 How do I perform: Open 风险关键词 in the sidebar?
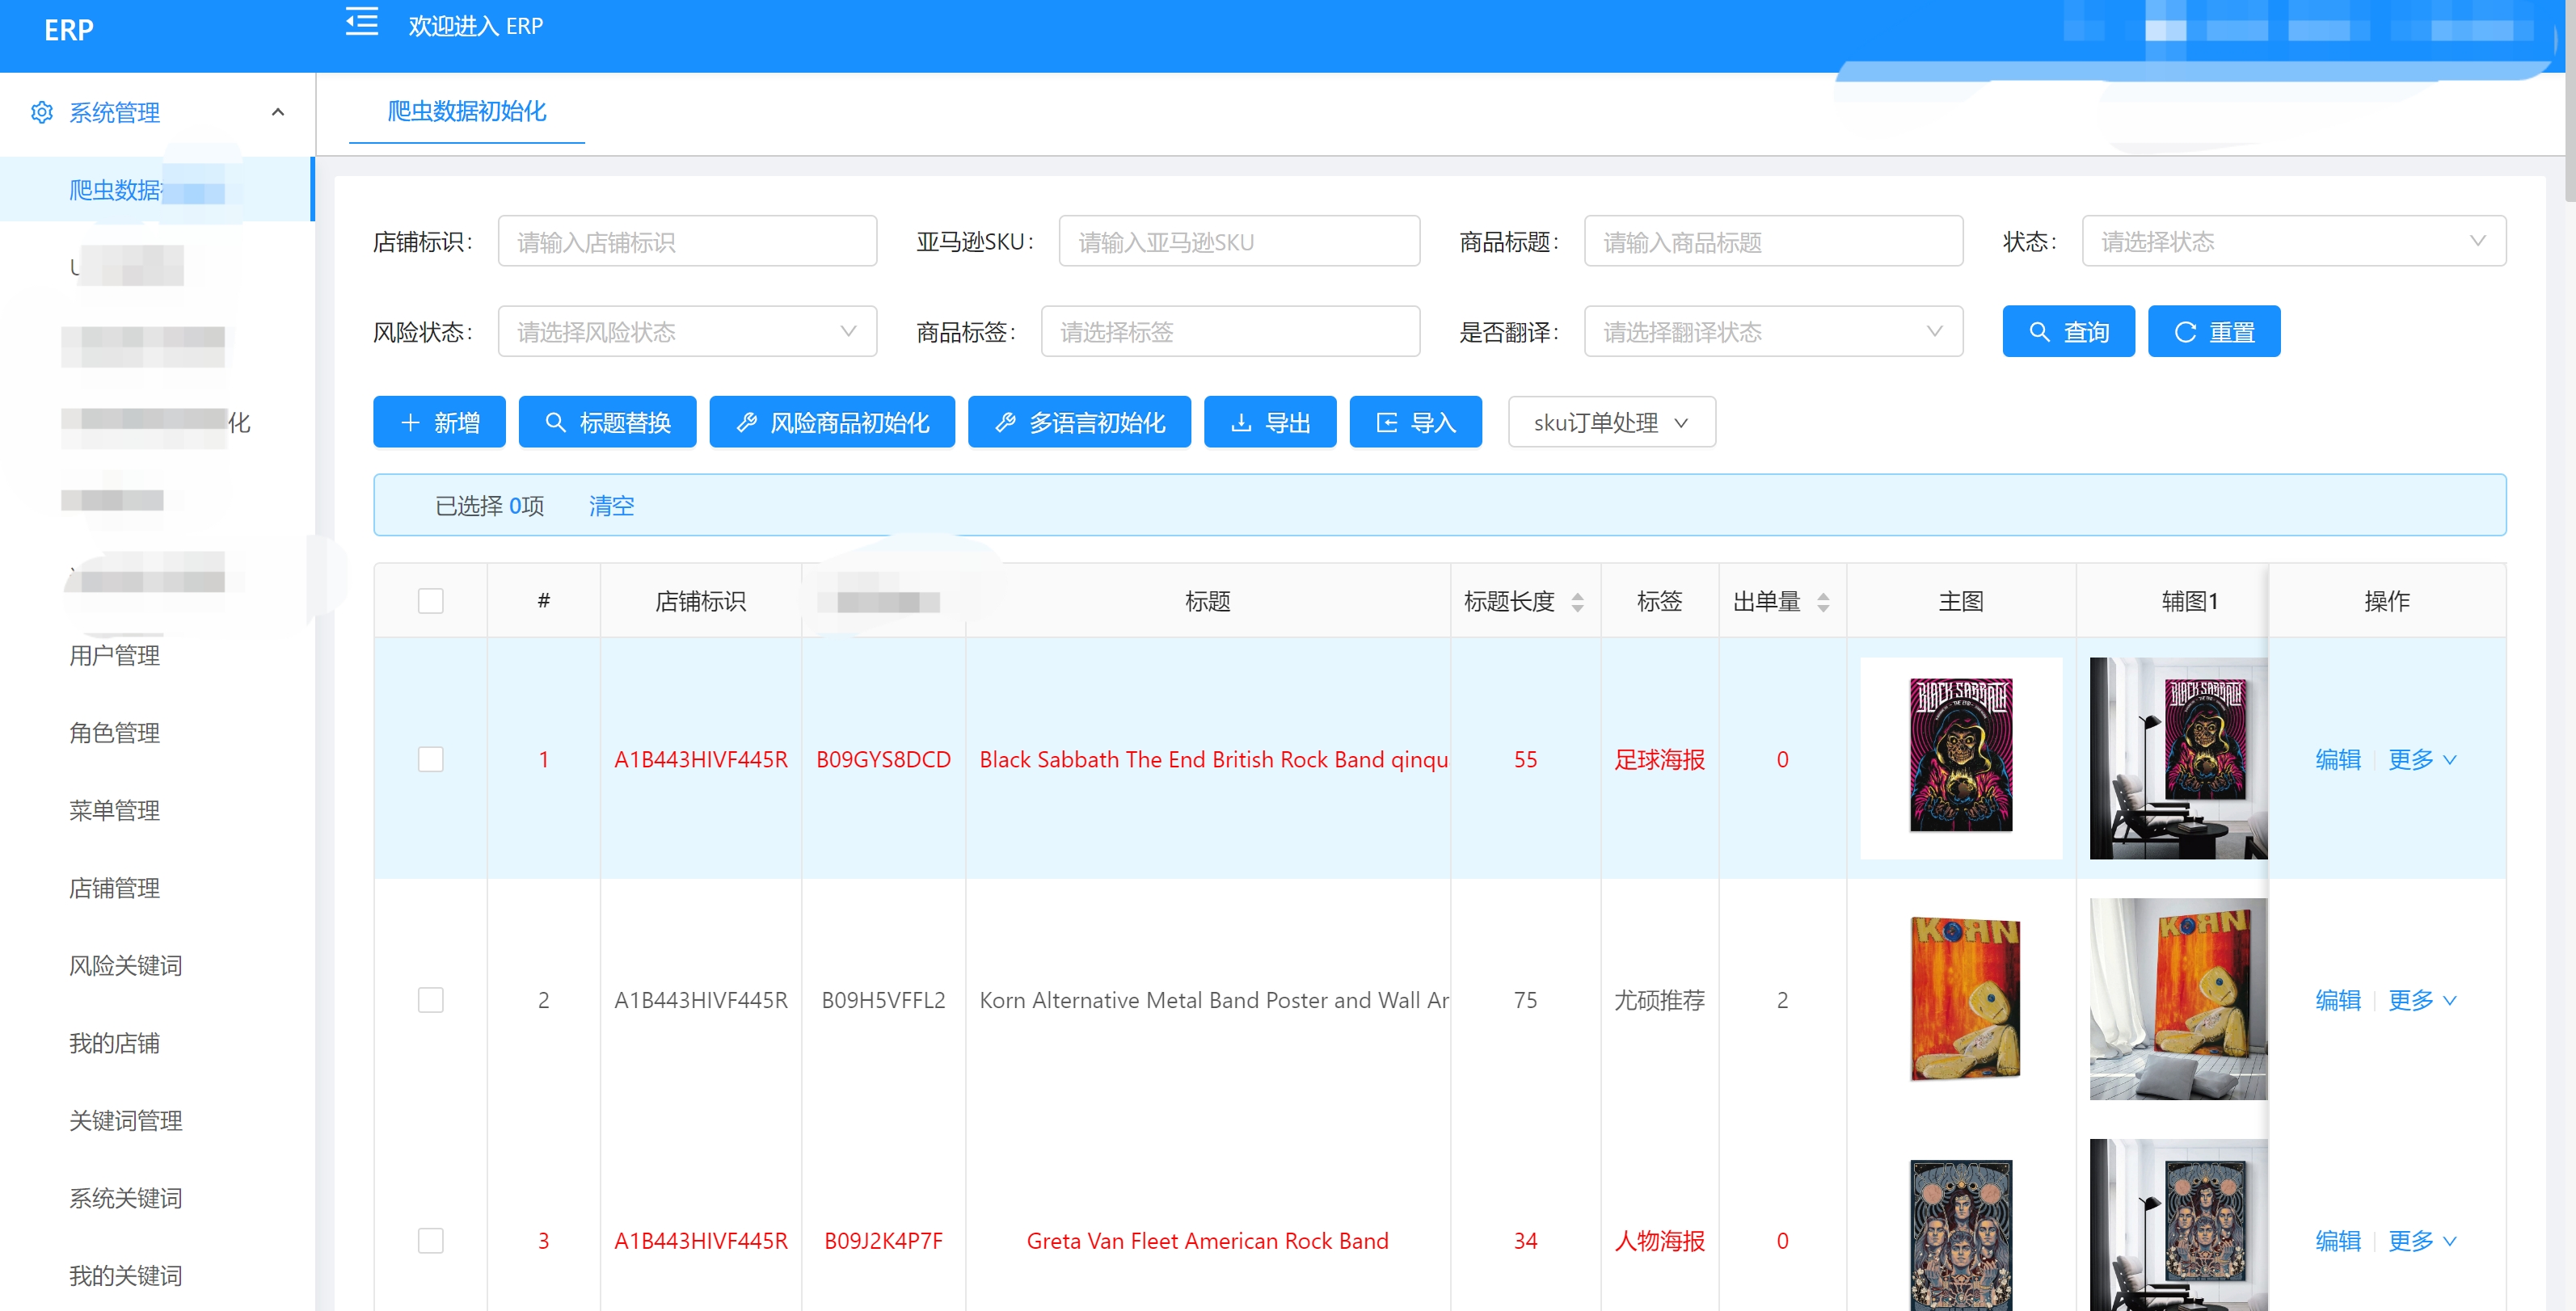(126, 966)
